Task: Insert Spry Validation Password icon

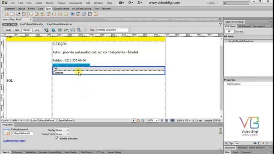Action: (54, 14)
